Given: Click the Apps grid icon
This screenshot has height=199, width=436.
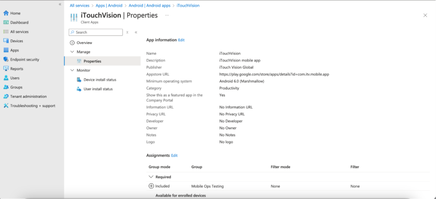Looking at the screenshot, I should point(6,50).
